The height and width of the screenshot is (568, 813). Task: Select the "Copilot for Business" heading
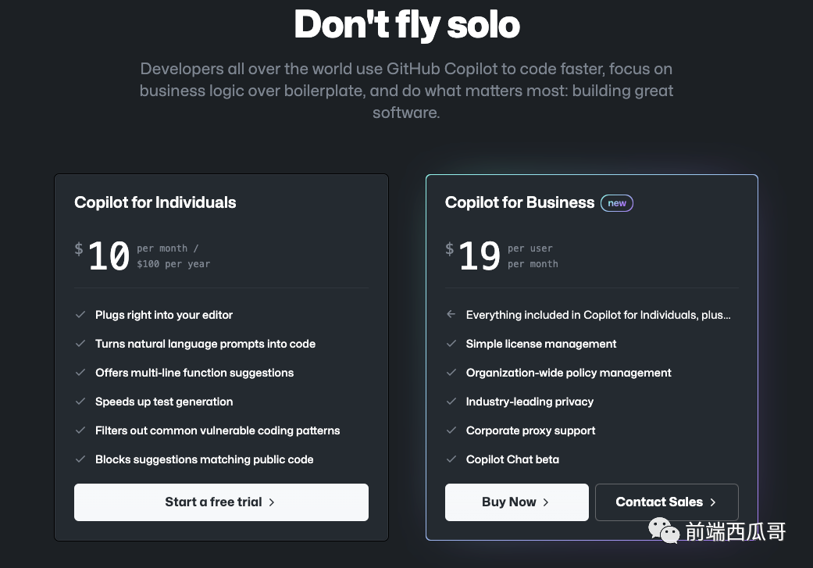click(x=519, y=202)
